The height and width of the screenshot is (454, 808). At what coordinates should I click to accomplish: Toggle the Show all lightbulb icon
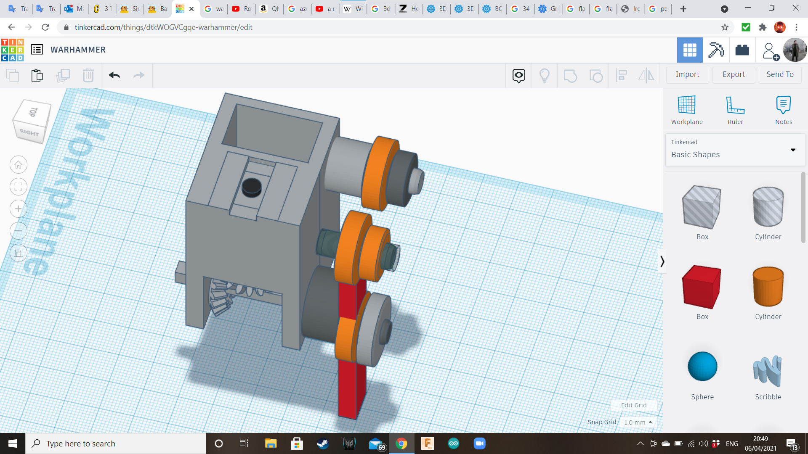coord(544,75)
